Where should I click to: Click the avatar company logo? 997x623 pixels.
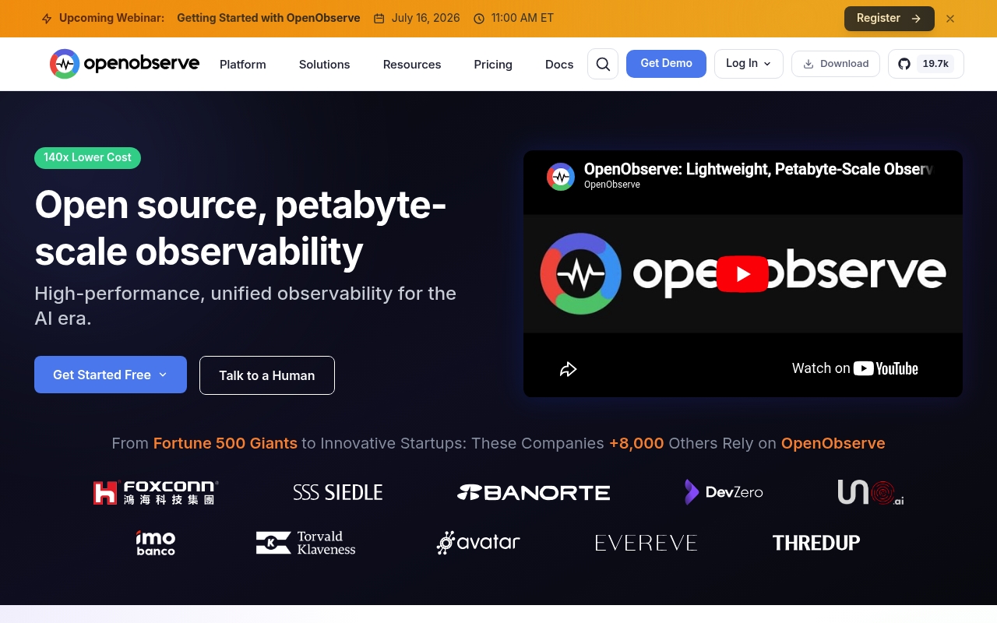tap(478, 543)
